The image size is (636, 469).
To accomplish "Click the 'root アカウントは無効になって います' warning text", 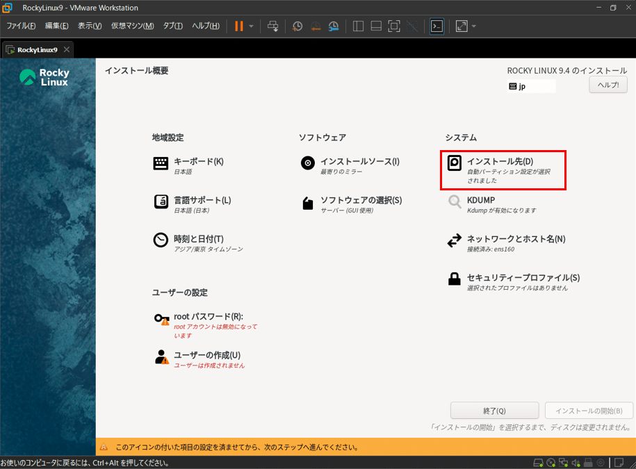I will click(215, 331).
